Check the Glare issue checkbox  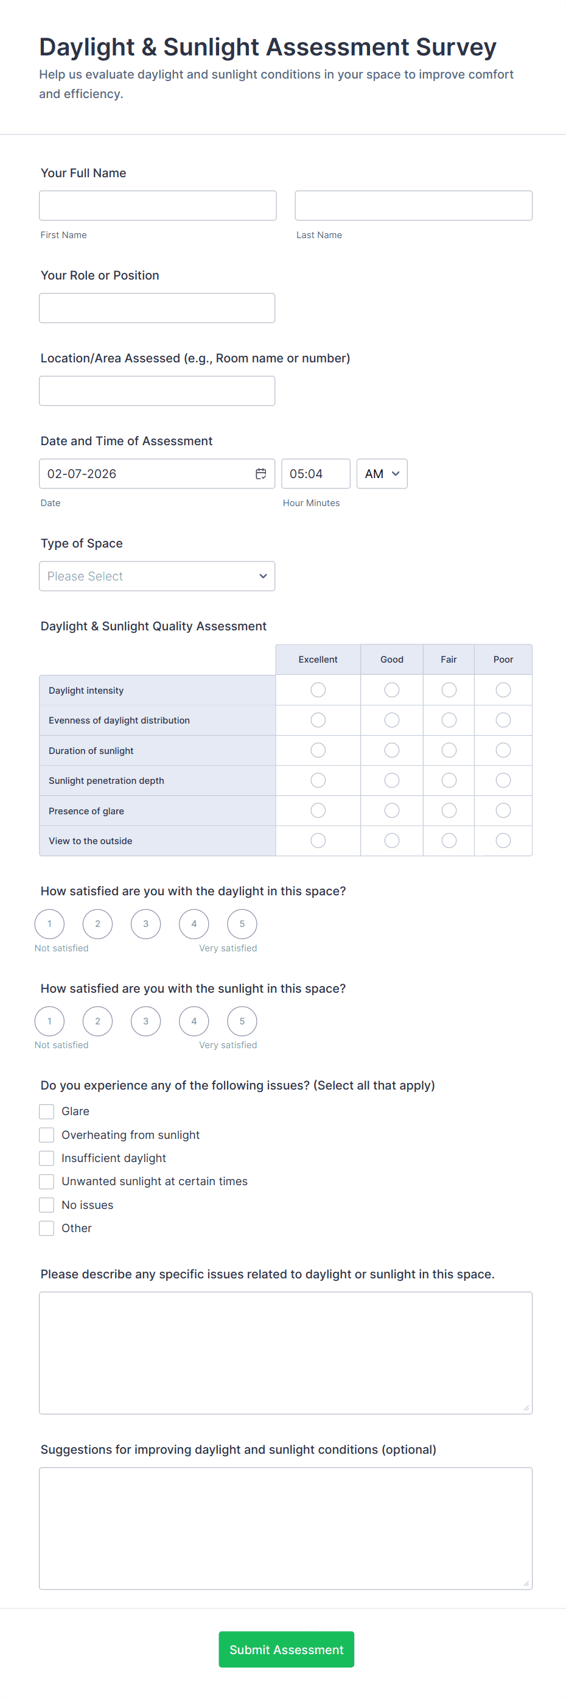pyautogui.click(x=47, y=1111)
